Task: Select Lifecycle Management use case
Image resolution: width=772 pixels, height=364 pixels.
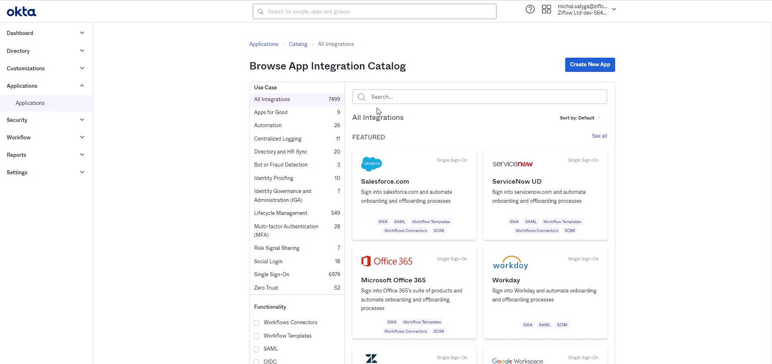Action: (280, 213)
